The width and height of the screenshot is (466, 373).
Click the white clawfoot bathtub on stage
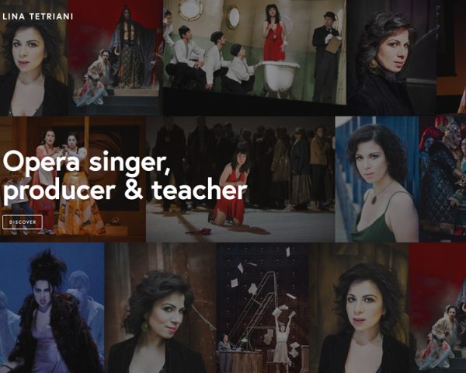277,77
